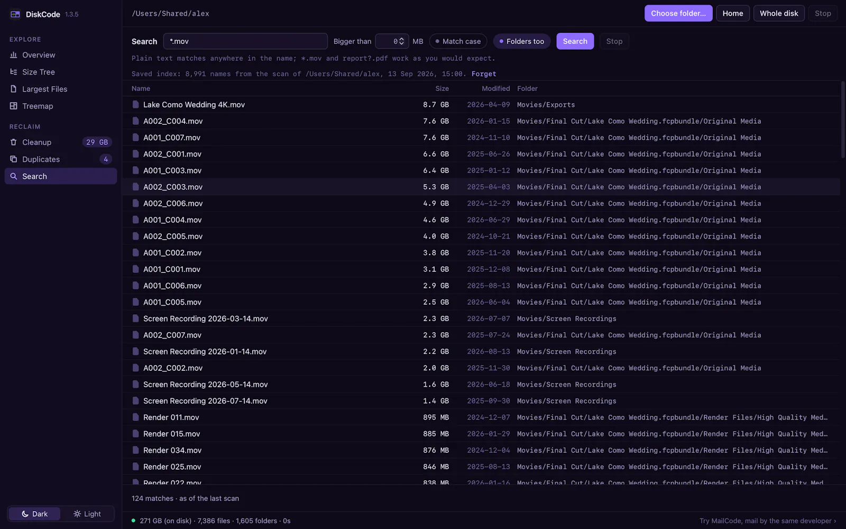The width and height of the screenshot is (846, 529).
Task: Go to Largest Files
Action: click(61, 89)
